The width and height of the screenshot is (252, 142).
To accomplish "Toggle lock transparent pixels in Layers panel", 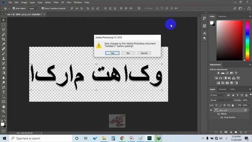I will (216, 105).
